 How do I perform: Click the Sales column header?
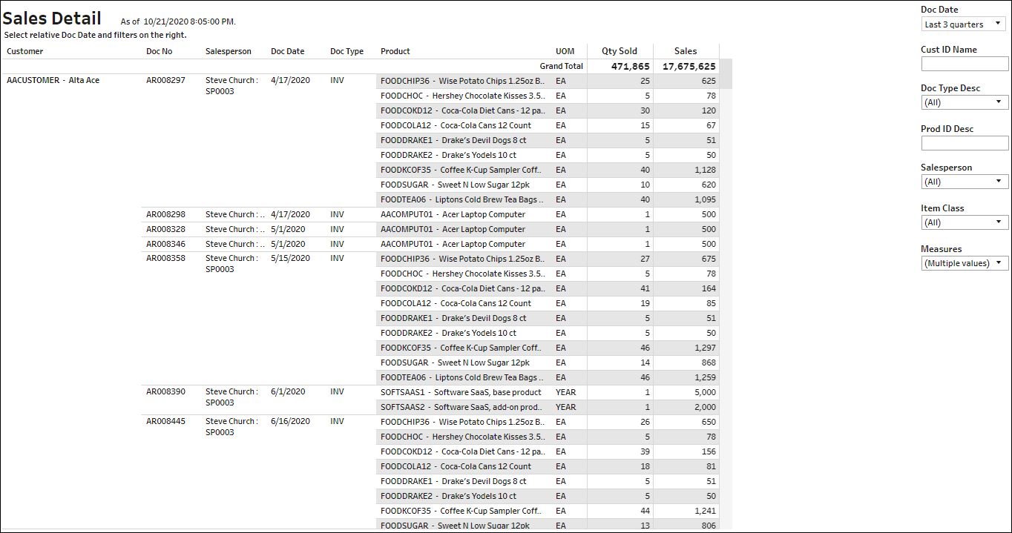(x=685, y=51)
